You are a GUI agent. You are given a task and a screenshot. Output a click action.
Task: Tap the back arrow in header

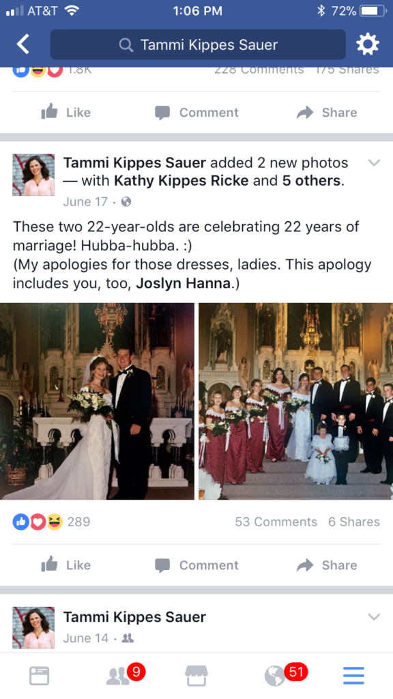[x=23, y=44]
